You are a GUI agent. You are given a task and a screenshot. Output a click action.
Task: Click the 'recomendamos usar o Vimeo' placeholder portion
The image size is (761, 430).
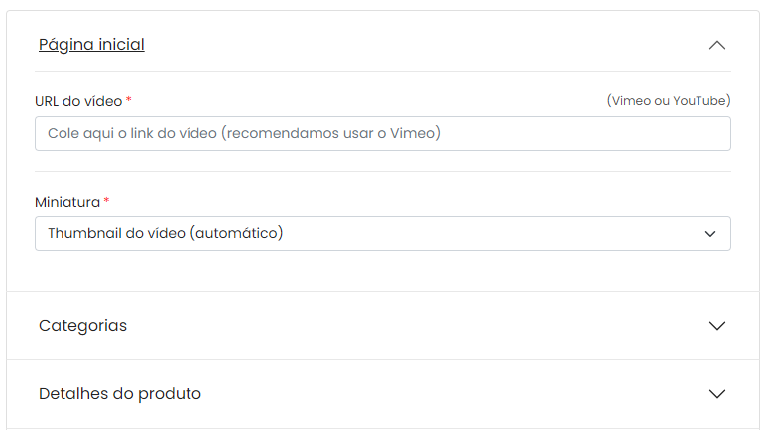coord(331,133)
